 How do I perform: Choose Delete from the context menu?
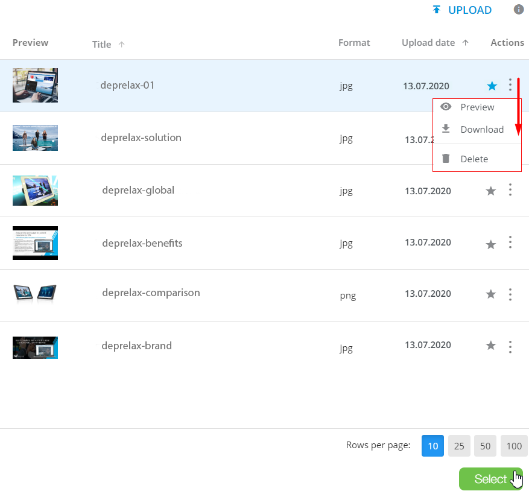pyautogui.click(x=474, y=159)
